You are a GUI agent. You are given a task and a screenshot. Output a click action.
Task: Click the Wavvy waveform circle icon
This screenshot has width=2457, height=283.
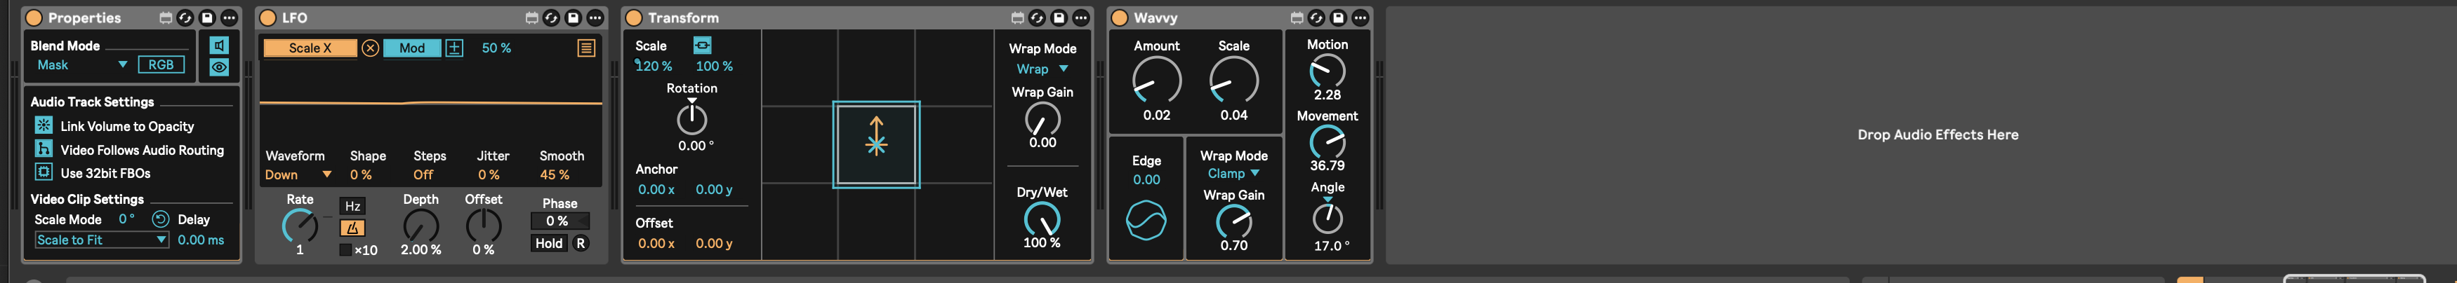(1146, 221)
